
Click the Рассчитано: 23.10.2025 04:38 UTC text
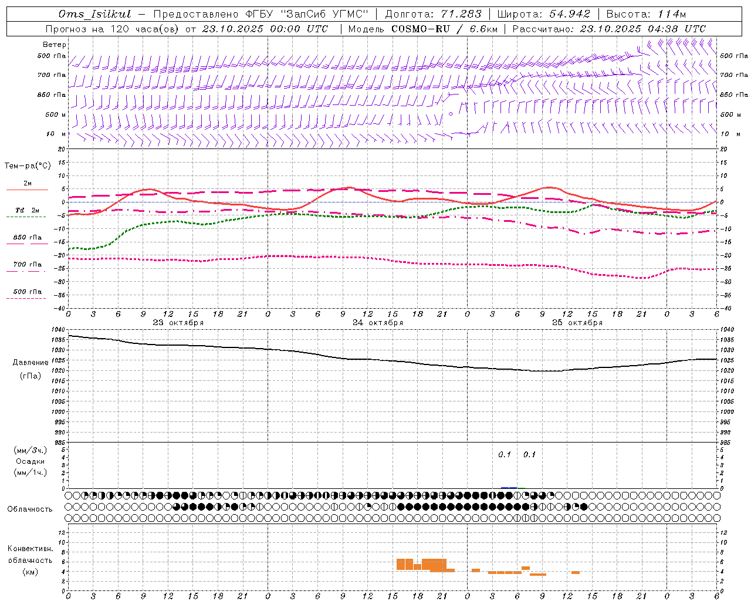coord(609,29)
